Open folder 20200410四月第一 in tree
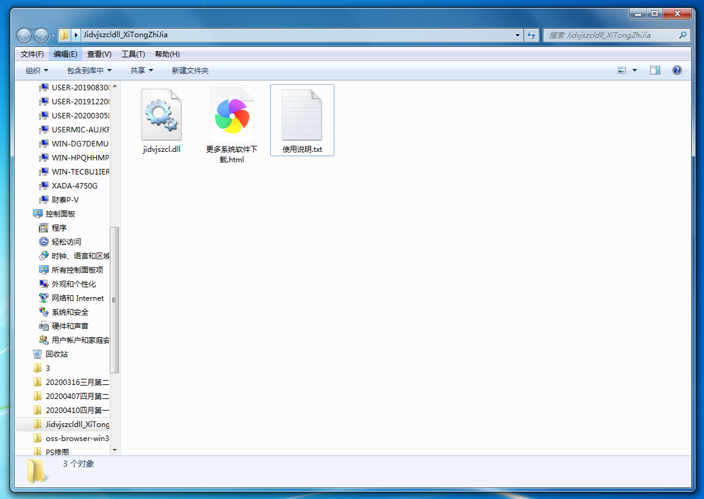 [x=71, y=410]
